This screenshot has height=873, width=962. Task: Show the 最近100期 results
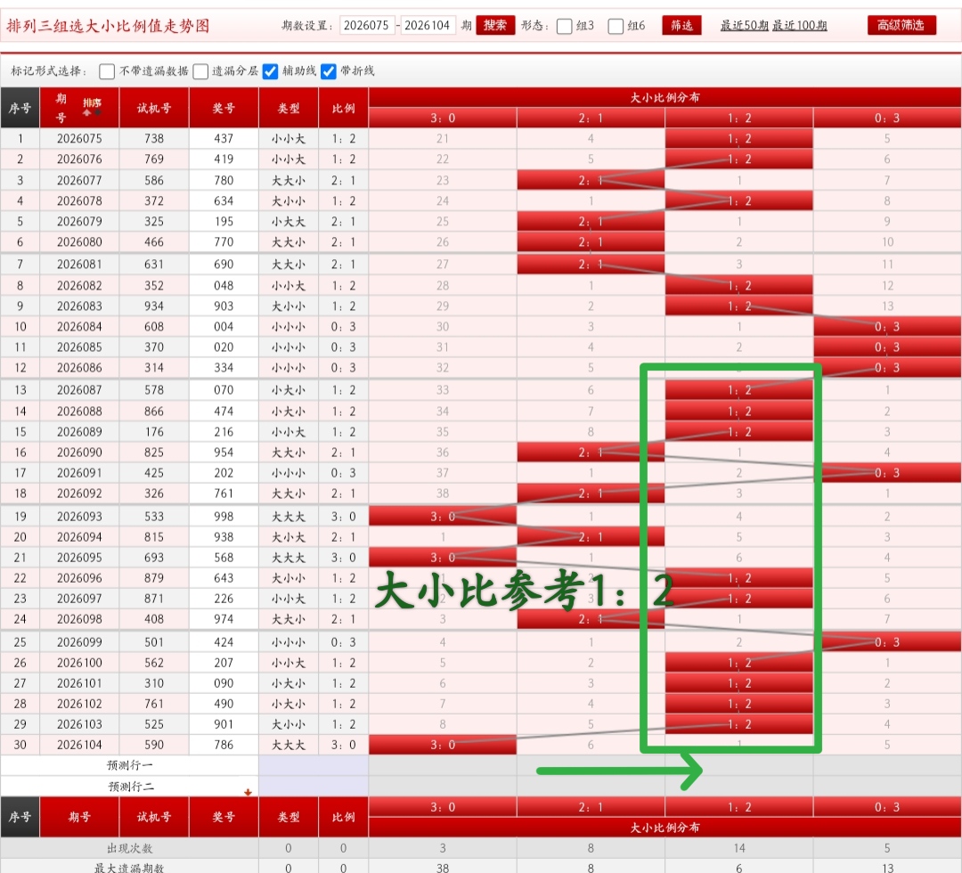coord(799,26)
